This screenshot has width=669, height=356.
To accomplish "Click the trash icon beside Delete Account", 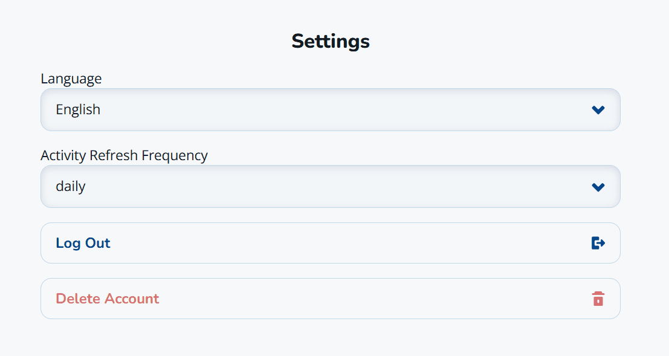I will click(598, 298).
